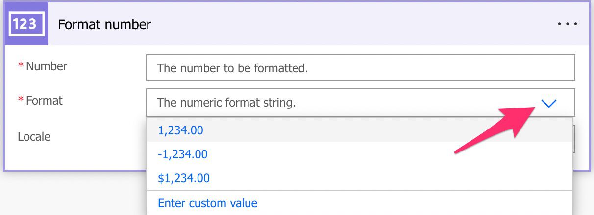Click the red asterisk beside Number
The width and height of the screenshot is (594, 215).
pos(21,66)
